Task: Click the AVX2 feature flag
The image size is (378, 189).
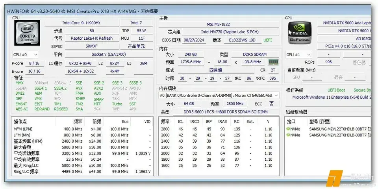Action: [x=98, y=88]
